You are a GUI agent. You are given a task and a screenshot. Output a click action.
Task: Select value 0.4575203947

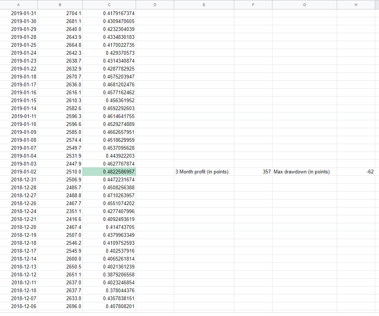pyautogui.click(x=109, y=77)
